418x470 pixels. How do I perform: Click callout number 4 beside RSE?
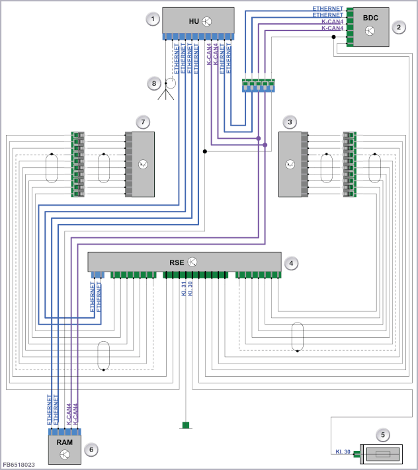point(291,264)
